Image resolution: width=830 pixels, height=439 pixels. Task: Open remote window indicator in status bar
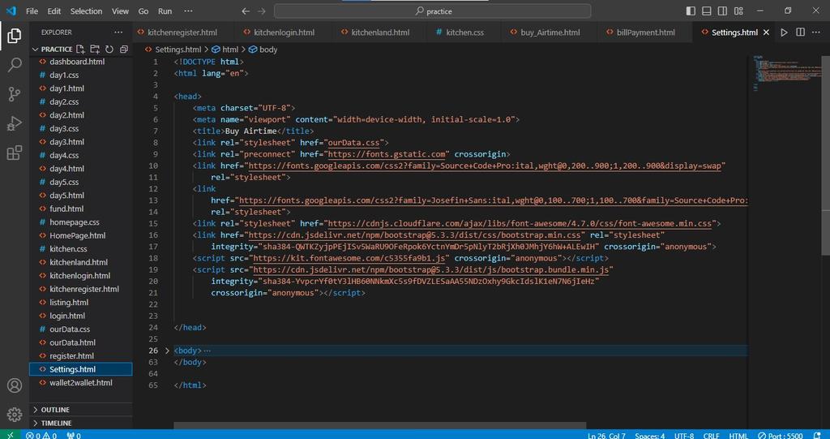point(10,435)
